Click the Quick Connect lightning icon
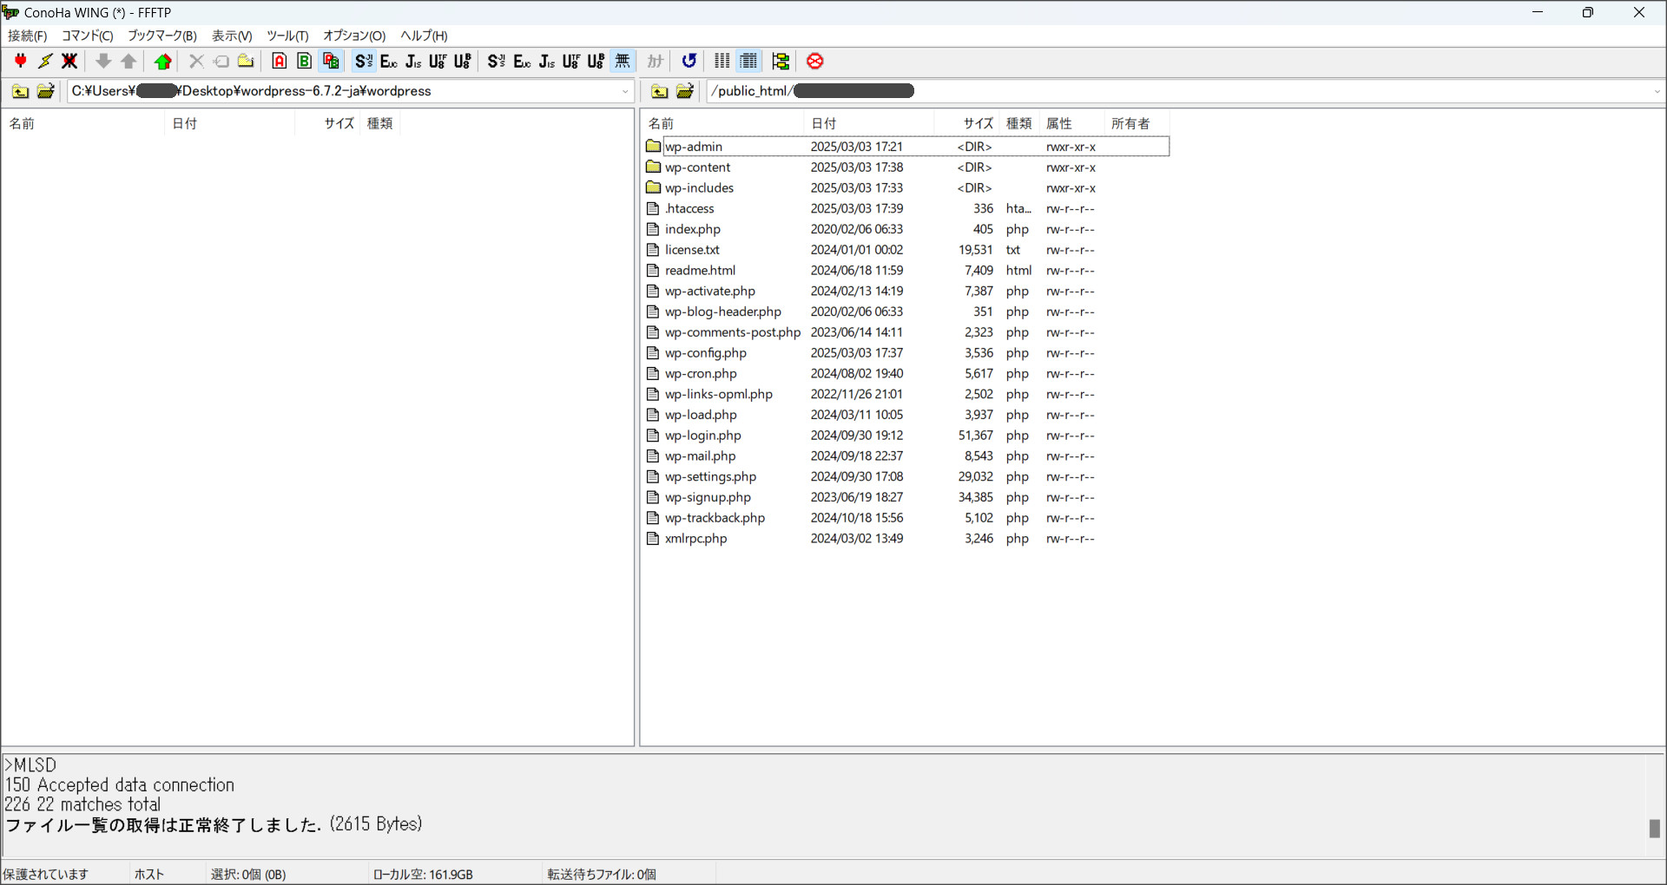1667x885 pixels. coord(45,61)
